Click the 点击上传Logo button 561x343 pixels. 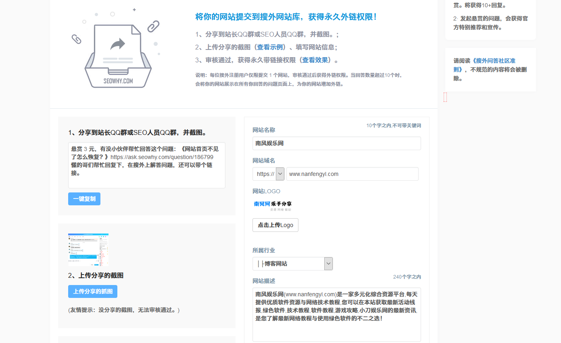click(275, 225)
